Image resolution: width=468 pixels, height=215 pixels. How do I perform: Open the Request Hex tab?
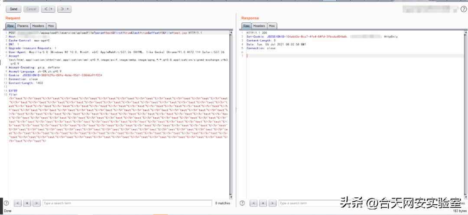(51, 26)
